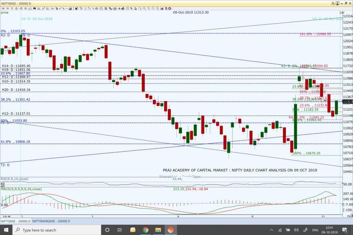Click the H14- D :11695.40 level label
353x235 pixels.
(16, 66)
